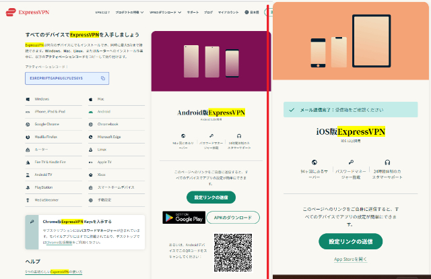Viewport: 431px width, 279px height.
Task: Click the ExpressVPN logo in the header
Action: [27, 12]
